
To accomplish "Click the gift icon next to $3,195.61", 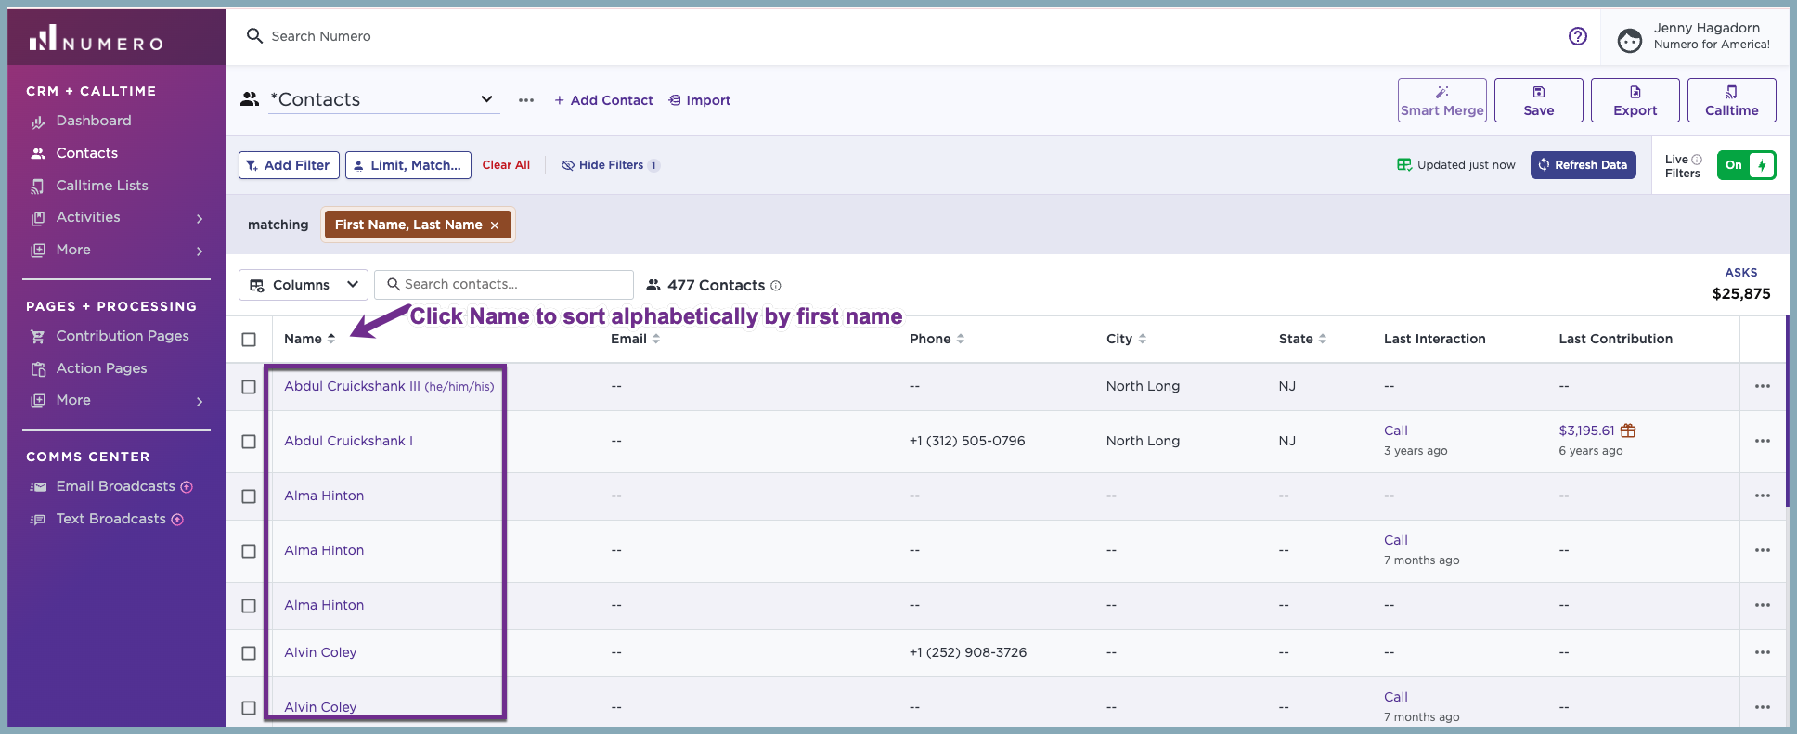I will [x=1628, y=431].
